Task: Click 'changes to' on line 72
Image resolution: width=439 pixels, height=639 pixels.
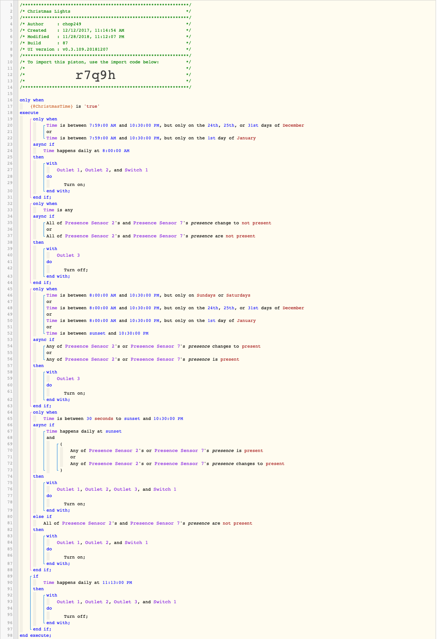Action: 249,464
